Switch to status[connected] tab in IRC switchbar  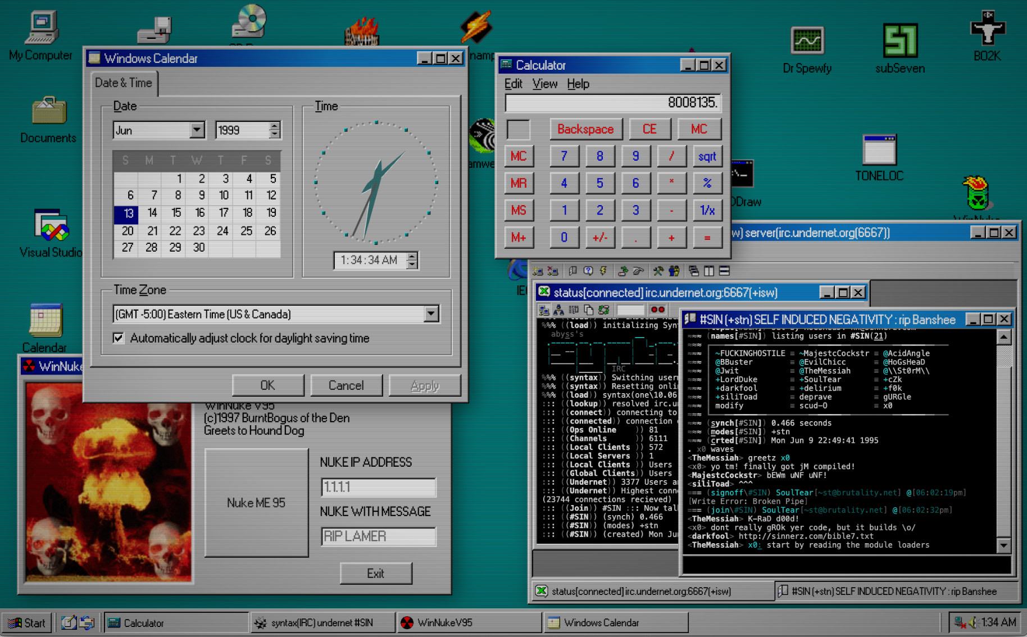[652, 591]
